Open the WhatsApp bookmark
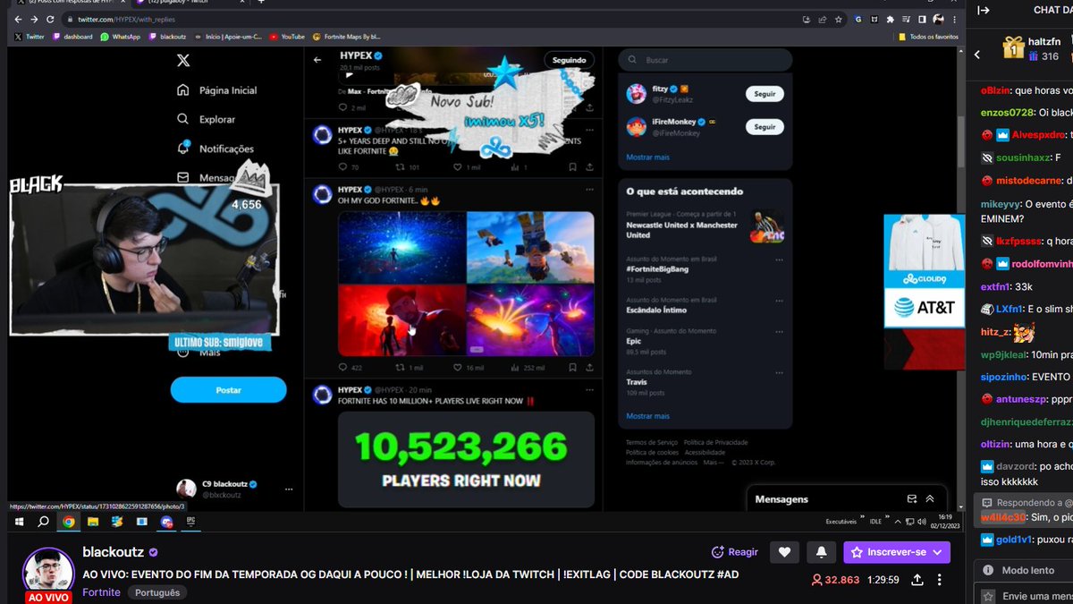The width and height of the screenshot is (1073, 604). click(x=120, y=37)
